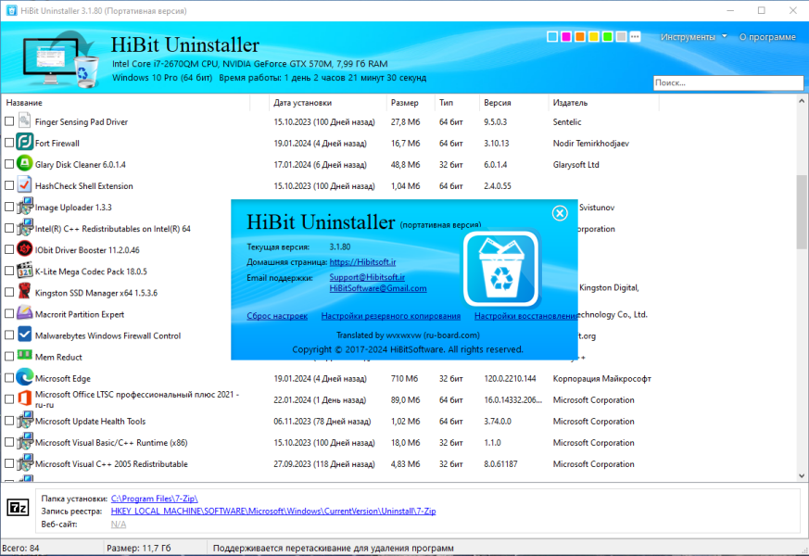Open more color themes via ellipsis button
This screenshot has height=556, width=809.
[x=635, y=37]
